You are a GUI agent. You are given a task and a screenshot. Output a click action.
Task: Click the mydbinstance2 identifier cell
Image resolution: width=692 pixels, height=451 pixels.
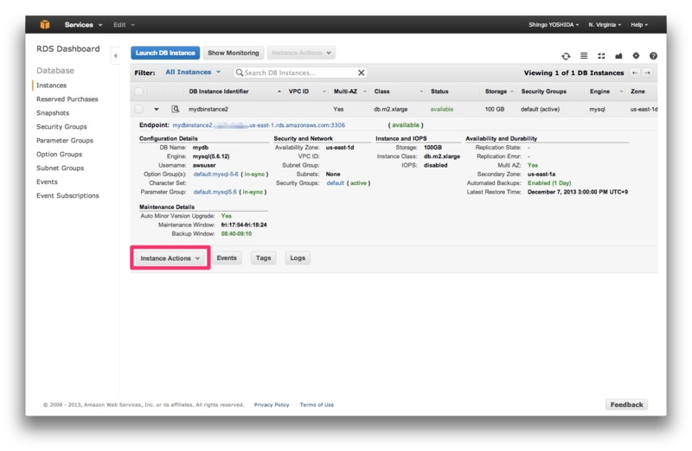208,109
